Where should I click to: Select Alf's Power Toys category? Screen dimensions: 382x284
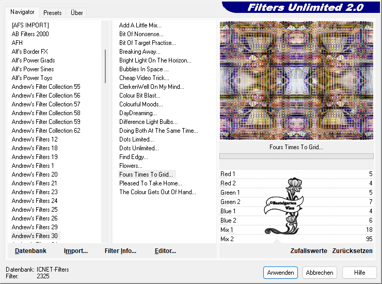point(32,78)
